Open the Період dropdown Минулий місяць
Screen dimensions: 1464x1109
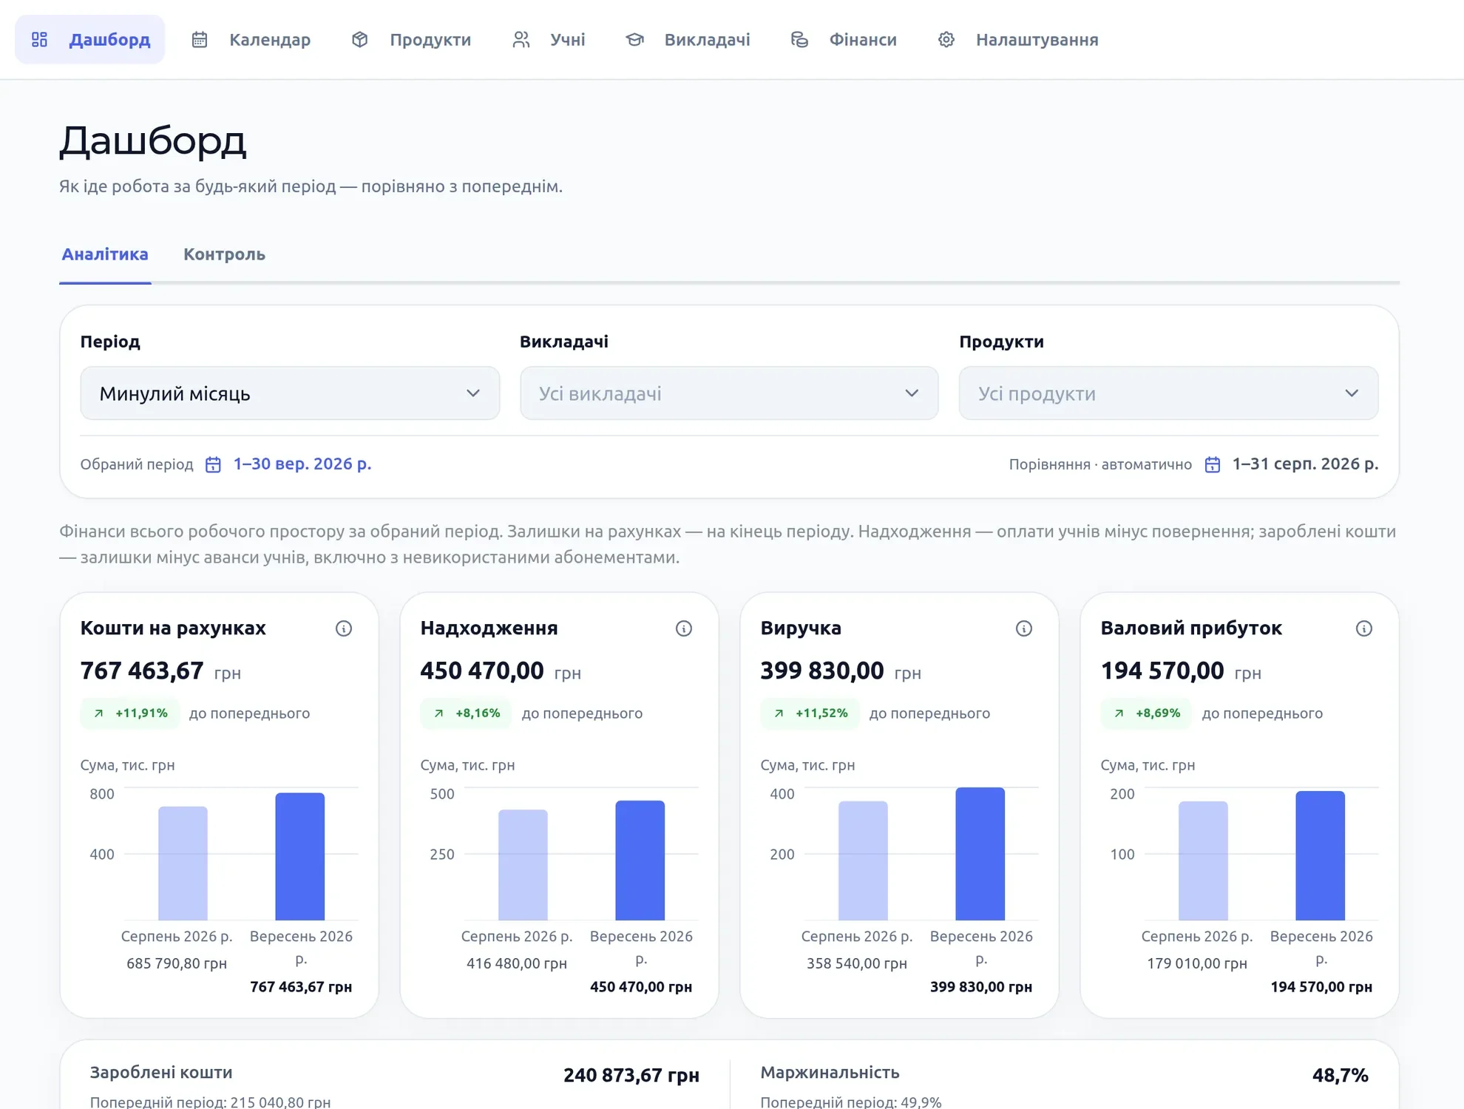(x=290, y=393)
